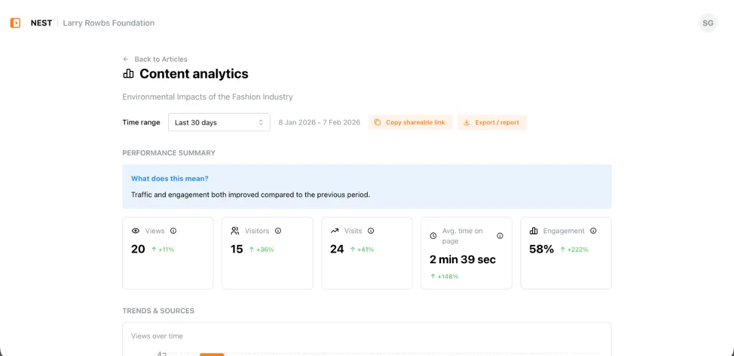The image size is (734, 356).
Task: Click the Export / report button
Action: 492,122
